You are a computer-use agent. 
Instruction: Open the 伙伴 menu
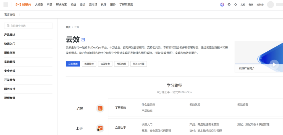click(104, 5)
